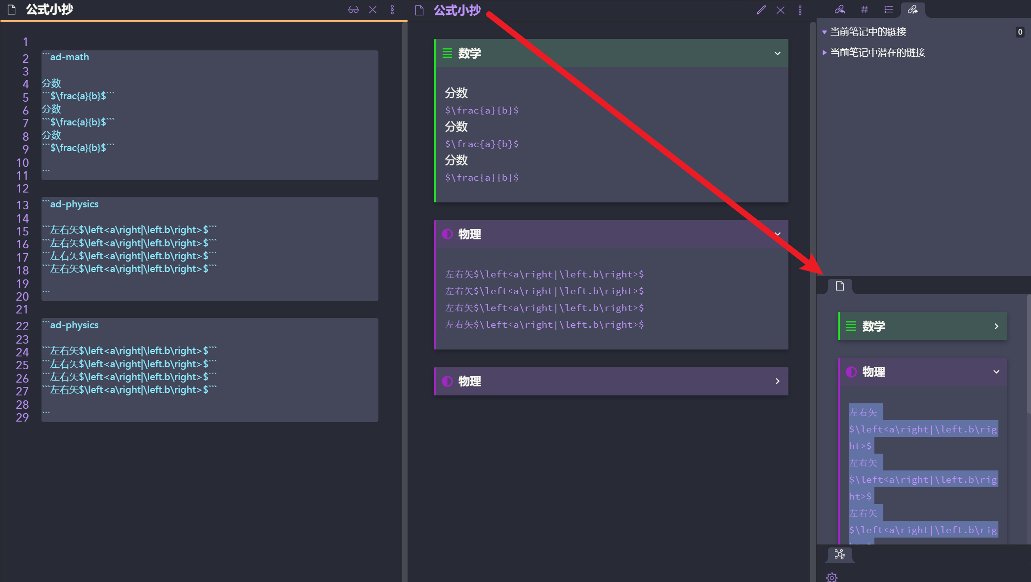Image resolution: width=1031 pixels, height=582 pixels.
Task: Collapse the 物理 callout in sidebar preview
Action: point(996,372)
